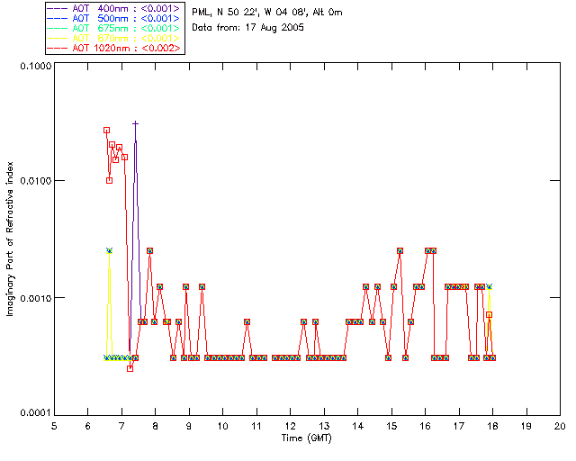Click the y-axis label 0.0100
The width and height of the screenshot is (576, 461).
[x=35, y=180]
